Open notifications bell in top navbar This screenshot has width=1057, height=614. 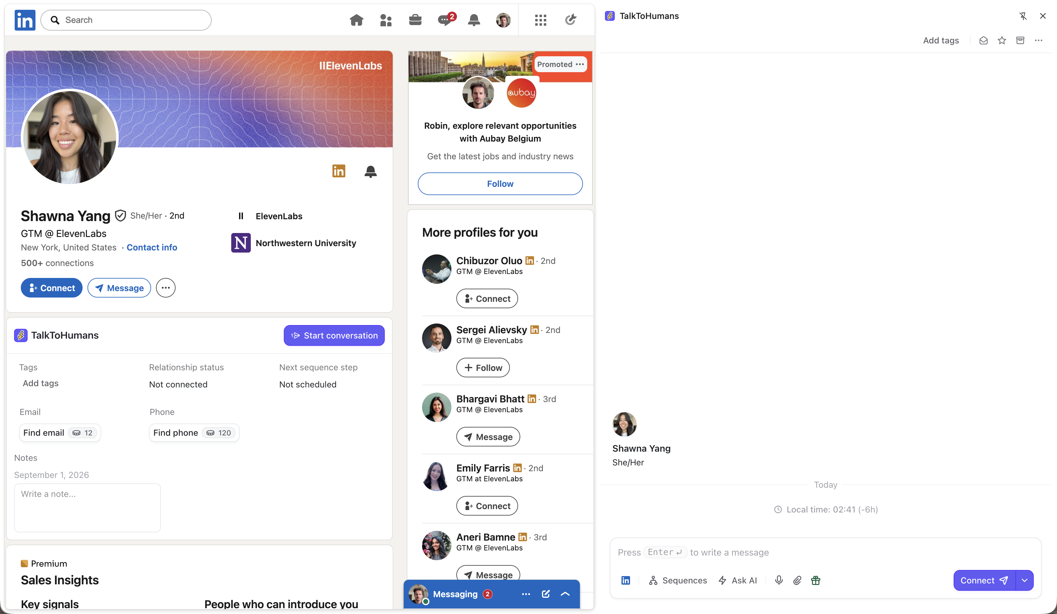tap(473, 20)
